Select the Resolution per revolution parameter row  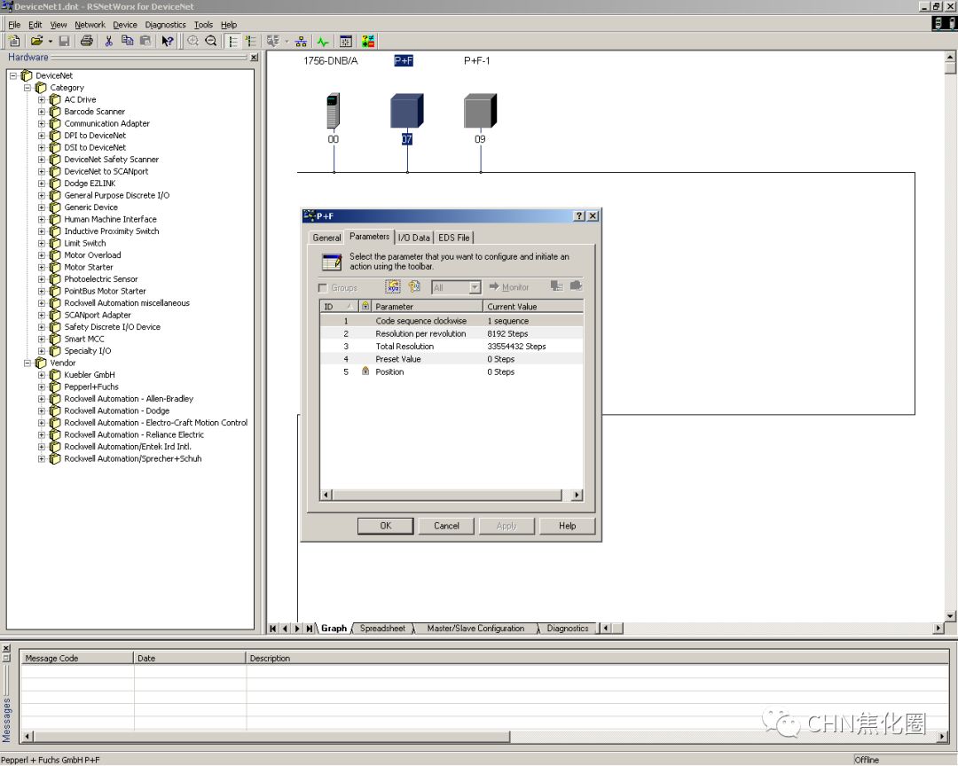click(x=452, y=333)
